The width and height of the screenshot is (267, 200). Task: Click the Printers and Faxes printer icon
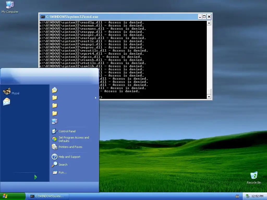click(x=55, y=147)
